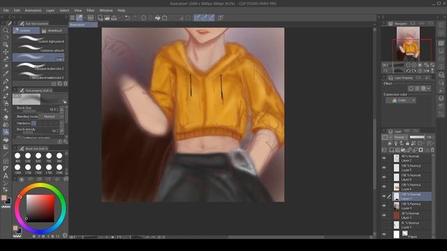
Task: Hide the Paper layer using its eye icon
Action: point(384,234)
